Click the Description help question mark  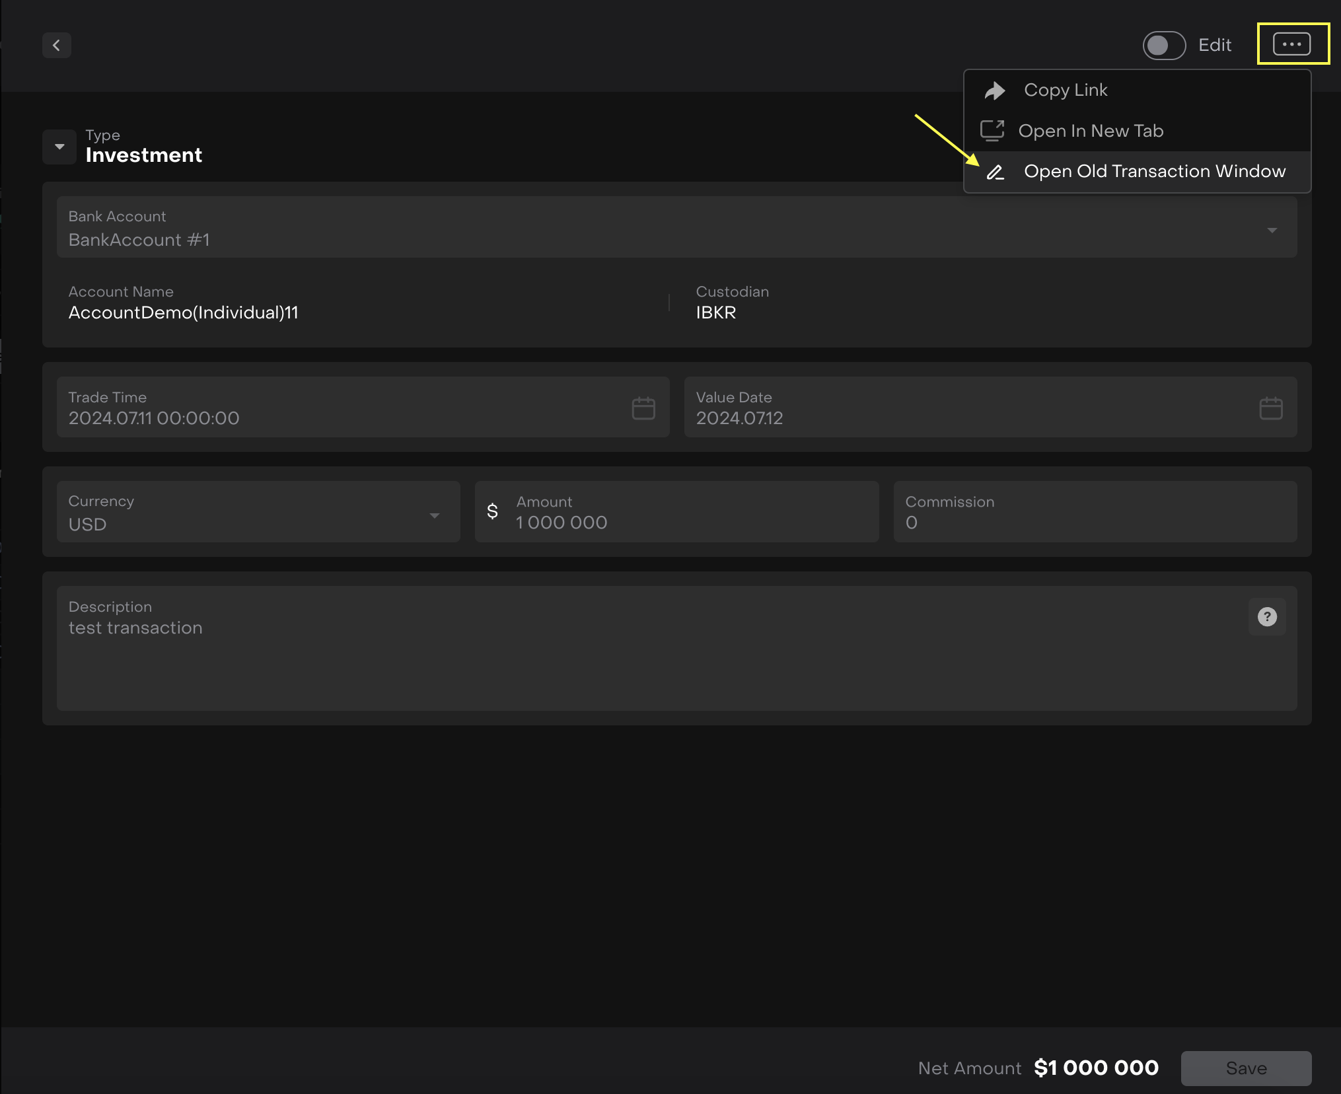pyautogui.click(x=1266, y=617)
